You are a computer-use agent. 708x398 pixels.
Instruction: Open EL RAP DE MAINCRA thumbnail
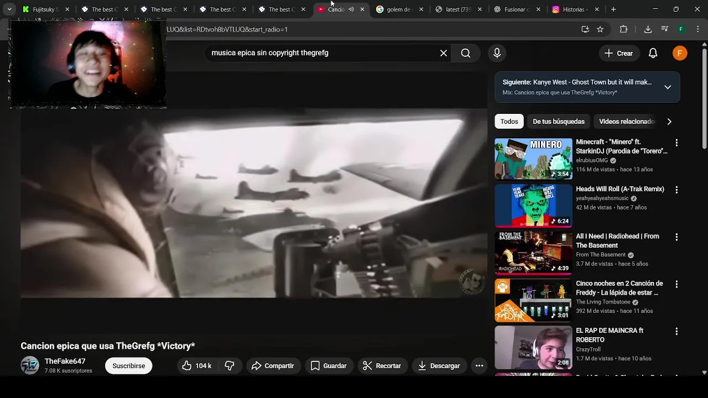click(x=533, y=347)
